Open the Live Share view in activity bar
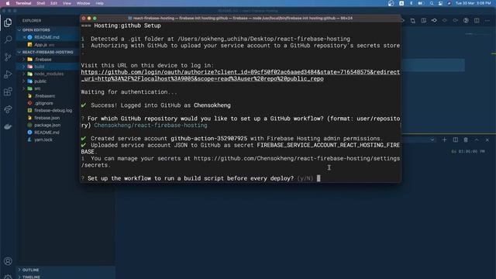Screen dimensions: 496x279 pos(8,109)
